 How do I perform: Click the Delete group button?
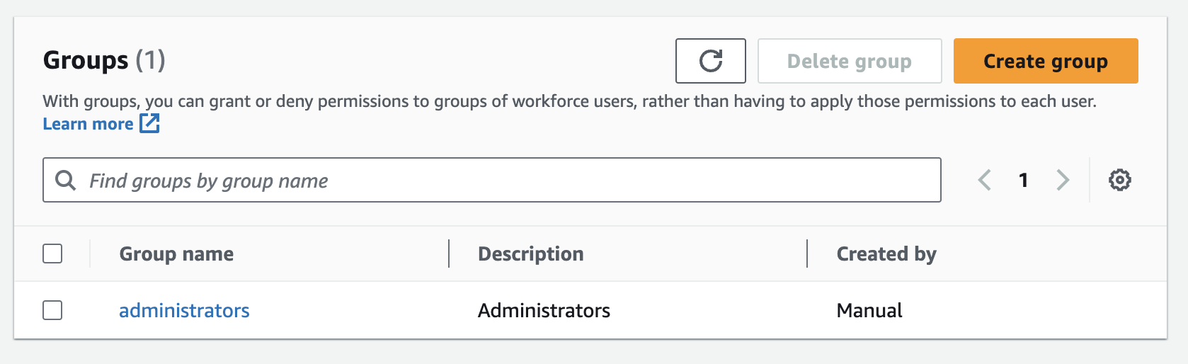click(x=849, y=61)
